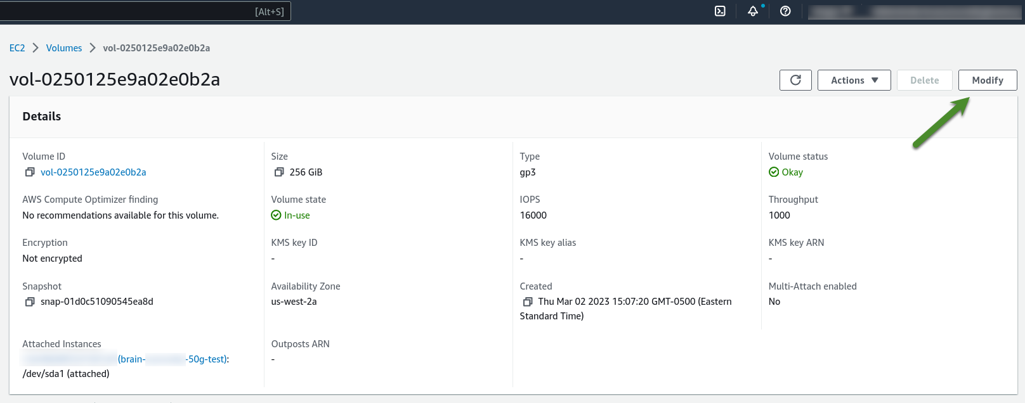Image resolution: width=1025 pixels, height=403 pixels.
Task: Refresh the volume details
Action: 795,80
